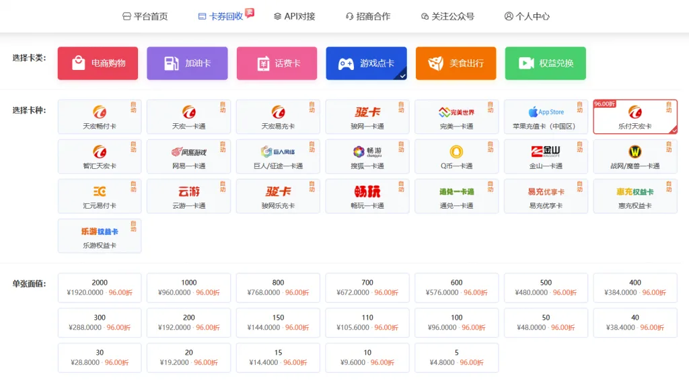Viewport: 689px width, 381px height.
Task: Click the video camera icon in 权益兑换
Action: (x=526, y=63)
